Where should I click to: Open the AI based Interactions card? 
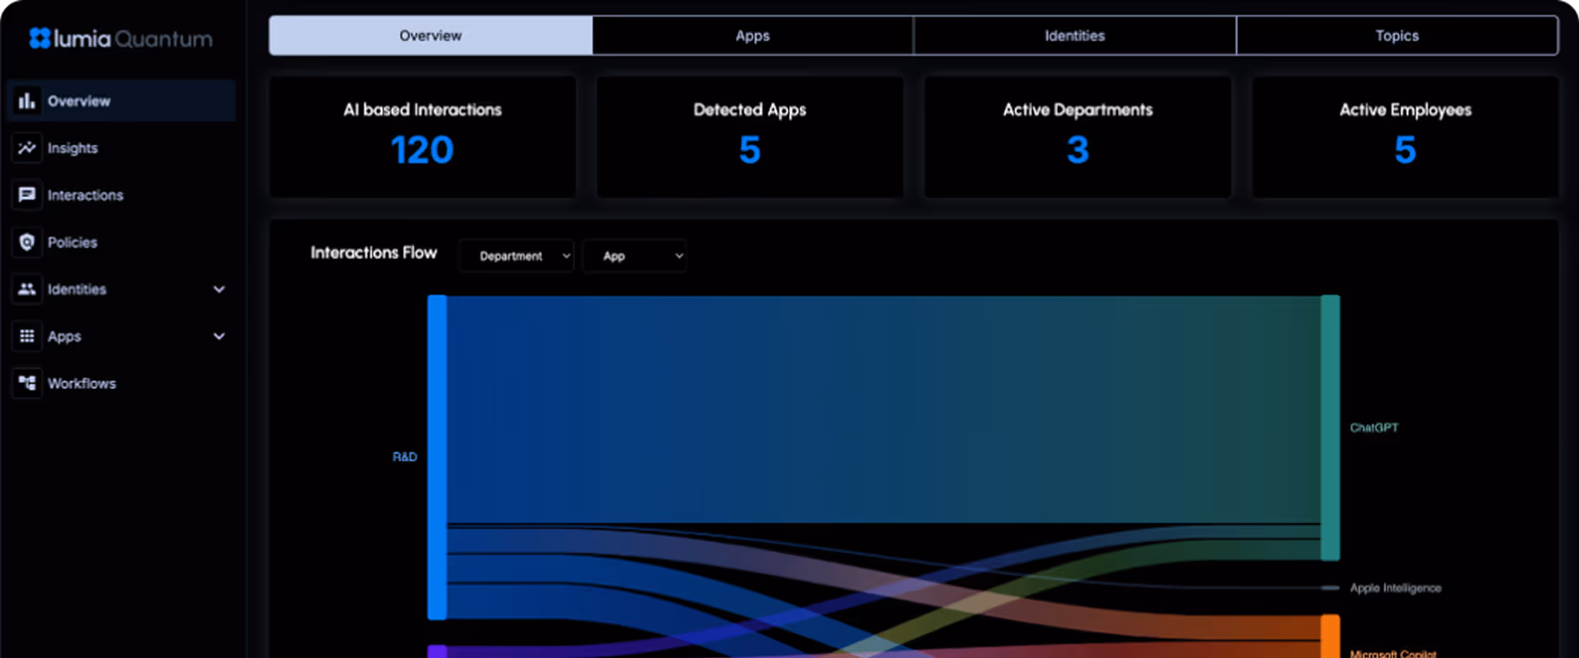[x=423, y=137]
